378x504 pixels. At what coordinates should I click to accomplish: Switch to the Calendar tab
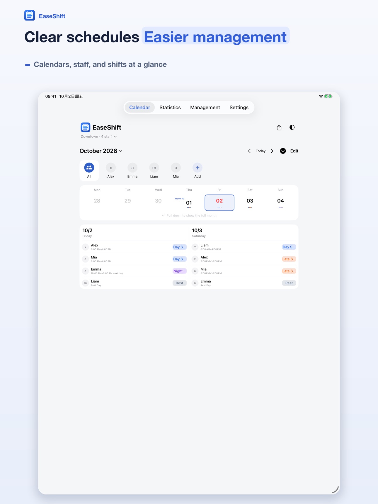(x=139, y=108)
